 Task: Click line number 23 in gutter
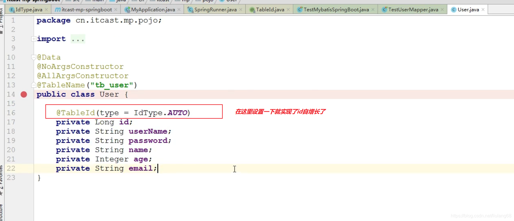pyautogui.click(x=11, y=177)
